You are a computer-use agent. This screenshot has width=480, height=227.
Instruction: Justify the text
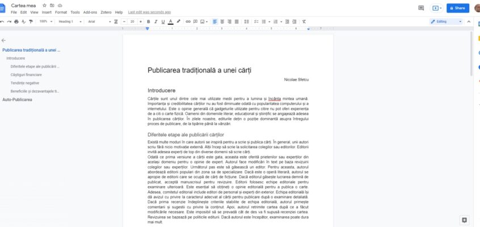(x=237, y=22)
